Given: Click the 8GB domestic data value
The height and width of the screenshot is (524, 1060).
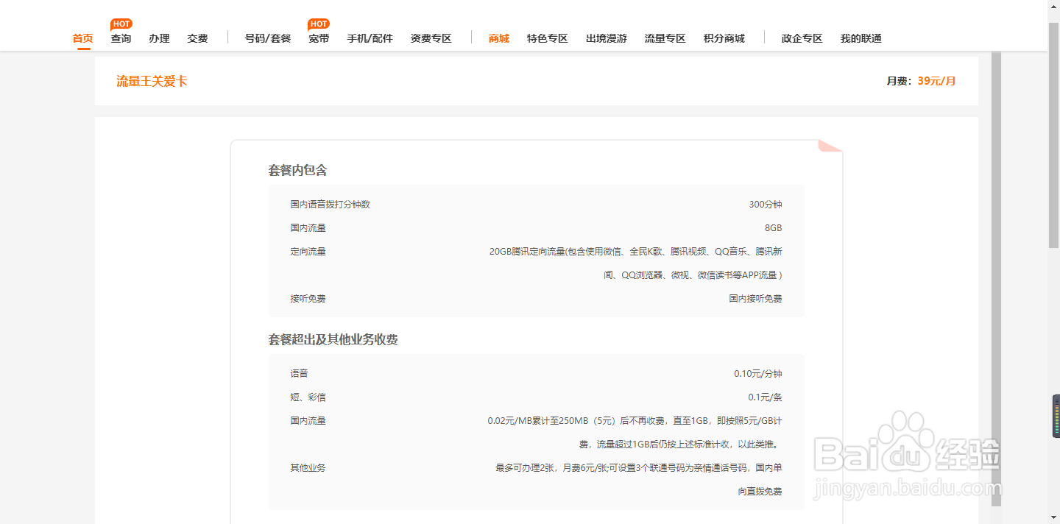Looking at the screenshot, I should point(774,228).
